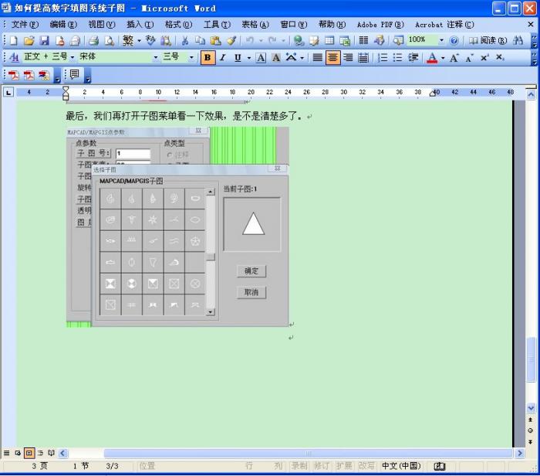This screenshot has height=476, width=540.
Task: Click the Insert Table icon
Action: [x=329, y=40]
